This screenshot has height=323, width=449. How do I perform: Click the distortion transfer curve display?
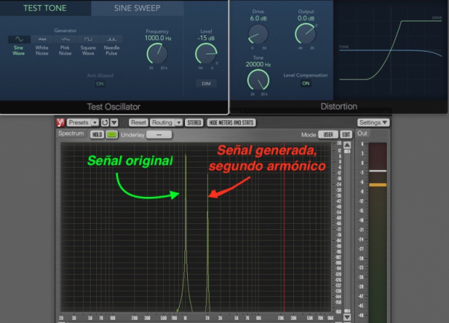[391, 50]
